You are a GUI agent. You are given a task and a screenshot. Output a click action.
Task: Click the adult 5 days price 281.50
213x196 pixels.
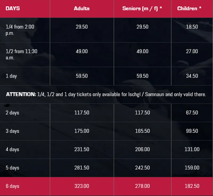tap(81, 168)
